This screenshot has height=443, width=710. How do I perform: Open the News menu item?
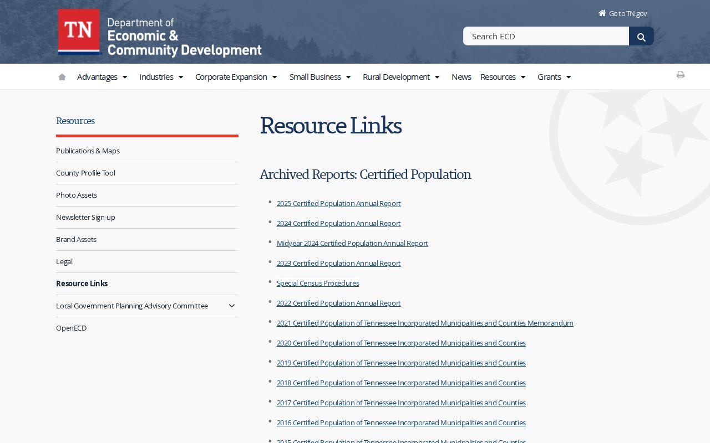click(461, 77)
